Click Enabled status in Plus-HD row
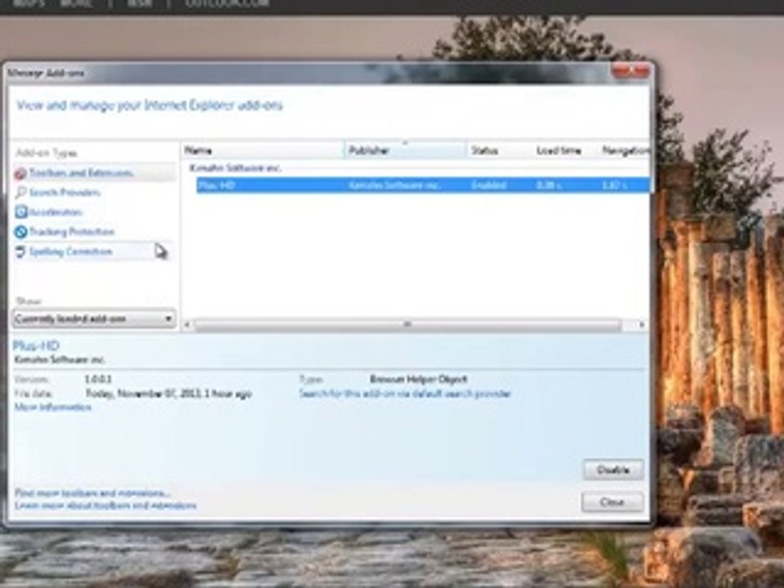Screen dimensions: 784x588 488,185
